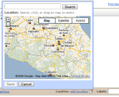
Task: Focus the location search text field
Action: pyautogui.click(x=33, y=6)
